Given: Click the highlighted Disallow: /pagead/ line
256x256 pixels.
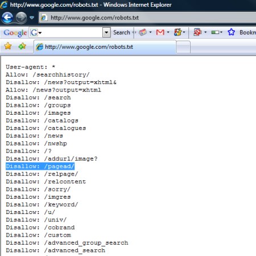Looking at the screenshot, I should point(40,166).
